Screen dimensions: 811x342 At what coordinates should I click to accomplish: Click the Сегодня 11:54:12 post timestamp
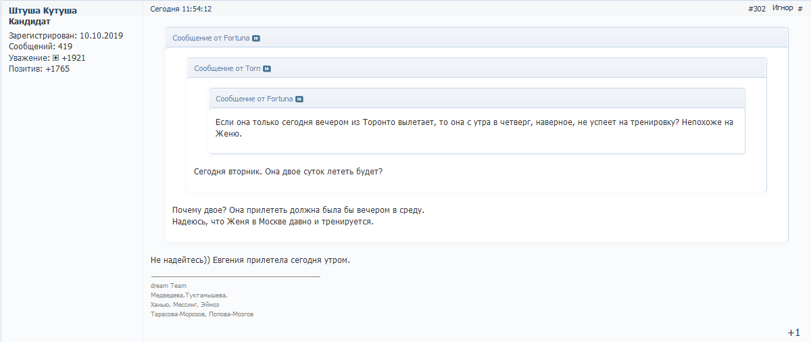[180, 9]
